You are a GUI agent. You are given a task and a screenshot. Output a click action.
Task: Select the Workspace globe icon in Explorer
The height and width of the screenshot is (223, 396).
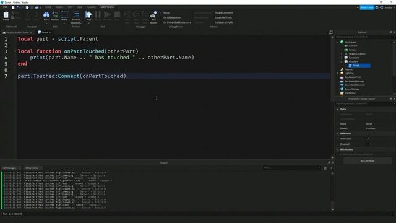[342, 42]
